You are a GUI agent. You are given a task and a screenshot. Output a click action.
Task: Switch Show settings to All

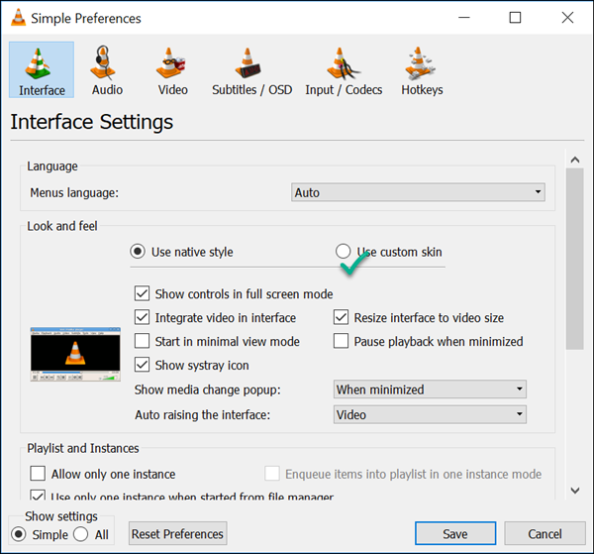tap(81, 534)
